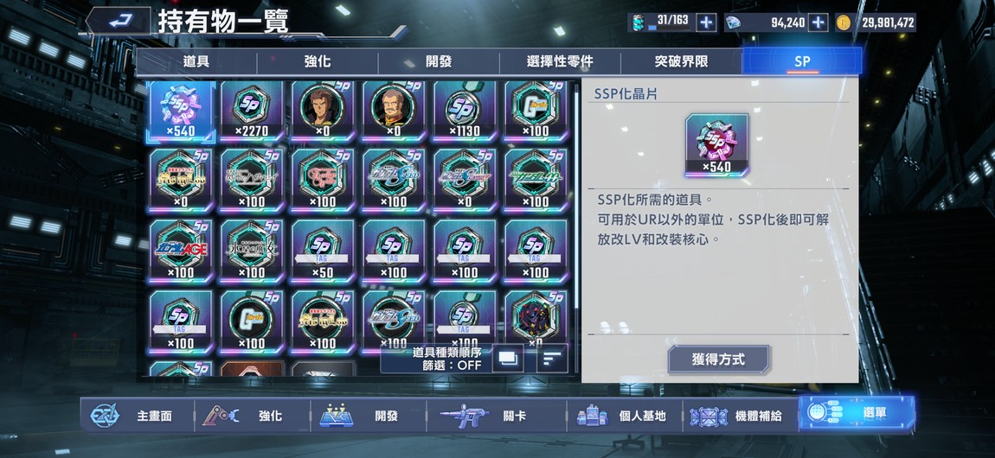Add diamonds using the plus icon

pyautogui.click(x=818, y=22)
